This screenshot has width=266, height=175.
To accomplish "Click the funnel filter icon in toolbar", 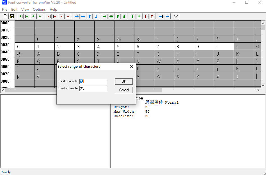I will point(176,16).
